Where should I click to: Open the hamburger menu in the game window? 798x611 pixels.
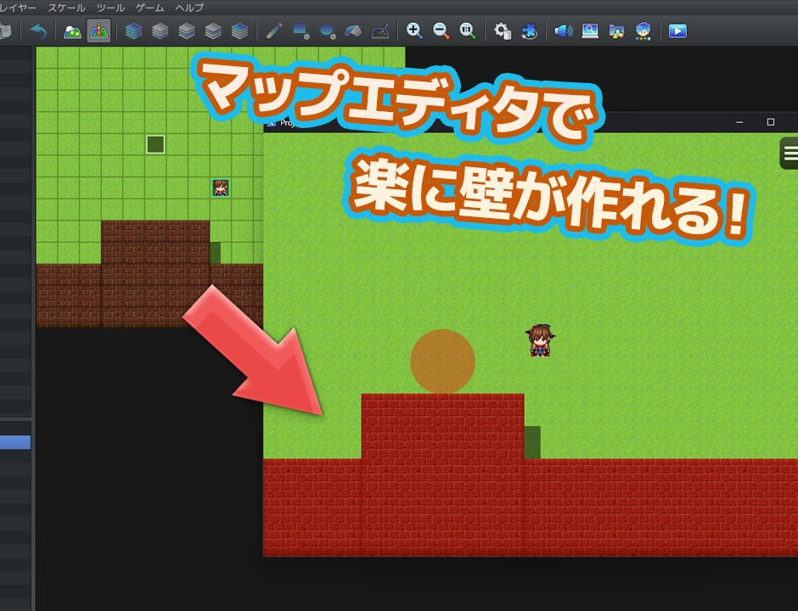click(789, 153)
